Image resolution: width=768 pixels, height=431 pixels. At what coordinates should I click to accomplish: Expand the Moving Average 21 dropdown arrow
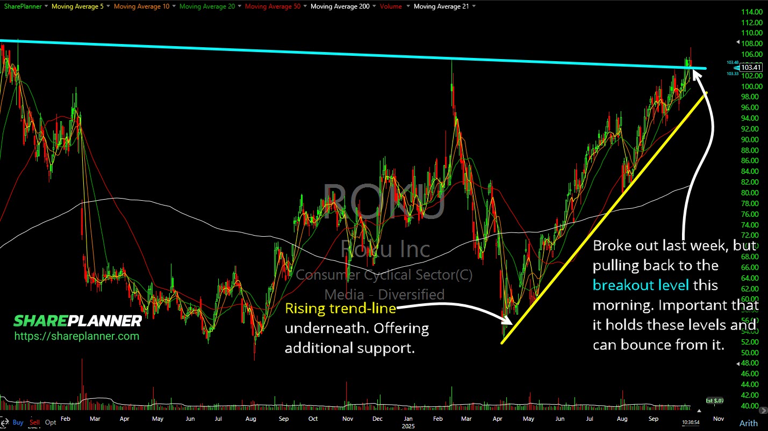tap(472, 6)
